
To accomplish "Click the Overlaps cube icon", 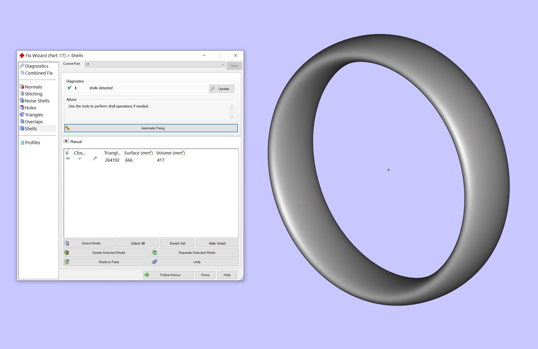I will tap(22, 121).
